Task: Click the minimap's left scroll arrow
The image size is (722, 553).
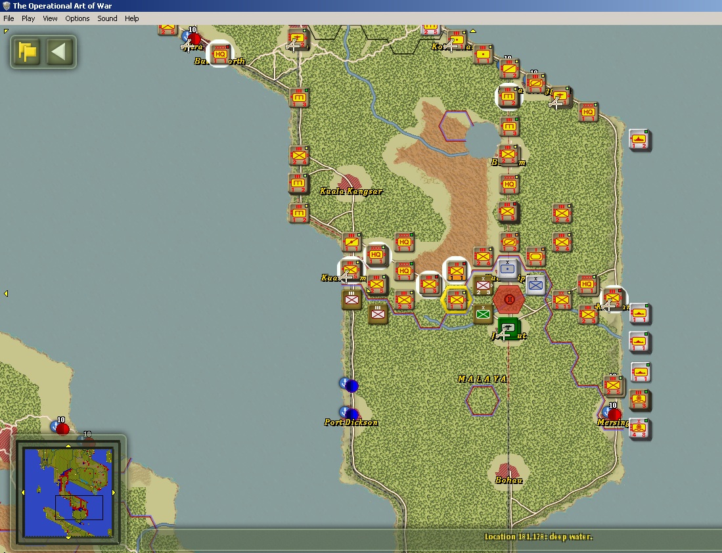Action: tap(22, 492)
